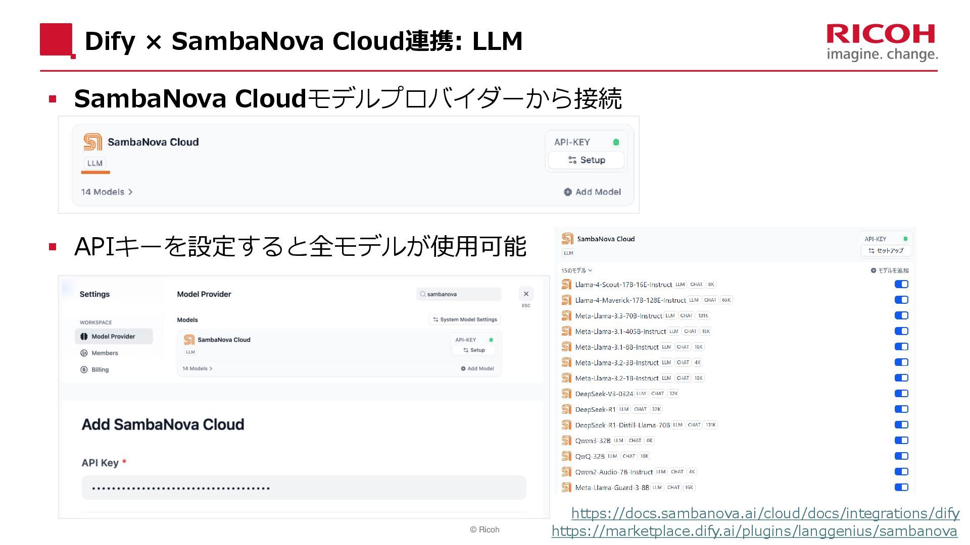
Task: Click icon beside QwQ-32B
Action: [x=566, y=457]
